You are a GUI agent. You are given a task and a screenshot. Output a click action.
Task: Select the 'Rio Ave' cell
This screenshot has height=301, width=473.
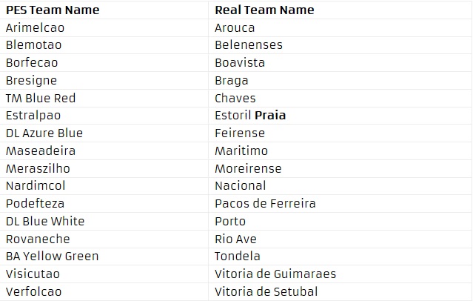[x=236, y=239]
